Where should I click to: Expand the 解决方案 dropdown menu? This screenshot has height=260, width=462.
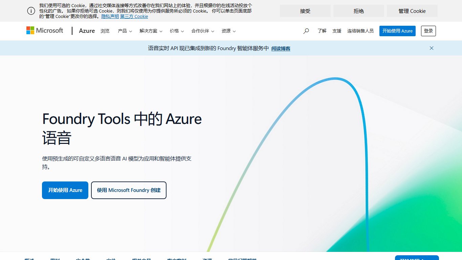pos(151,31)
